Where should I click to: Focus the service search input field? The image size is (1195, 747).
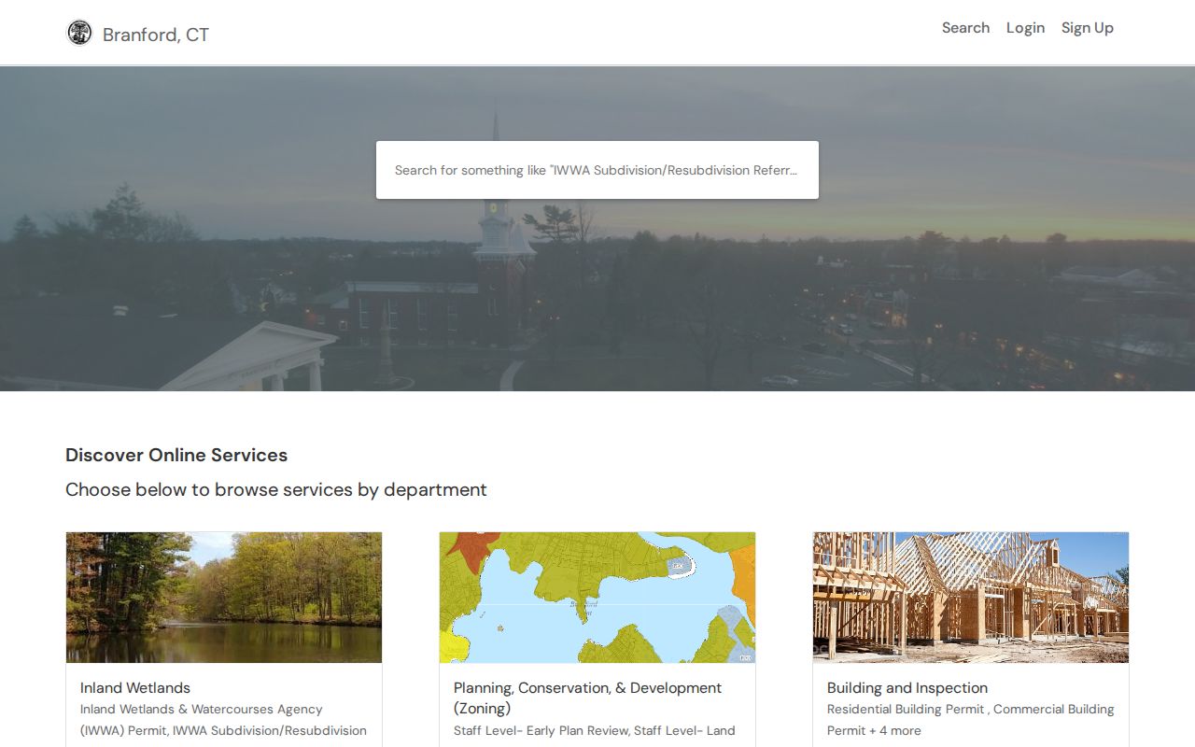[x=597, y=170]
